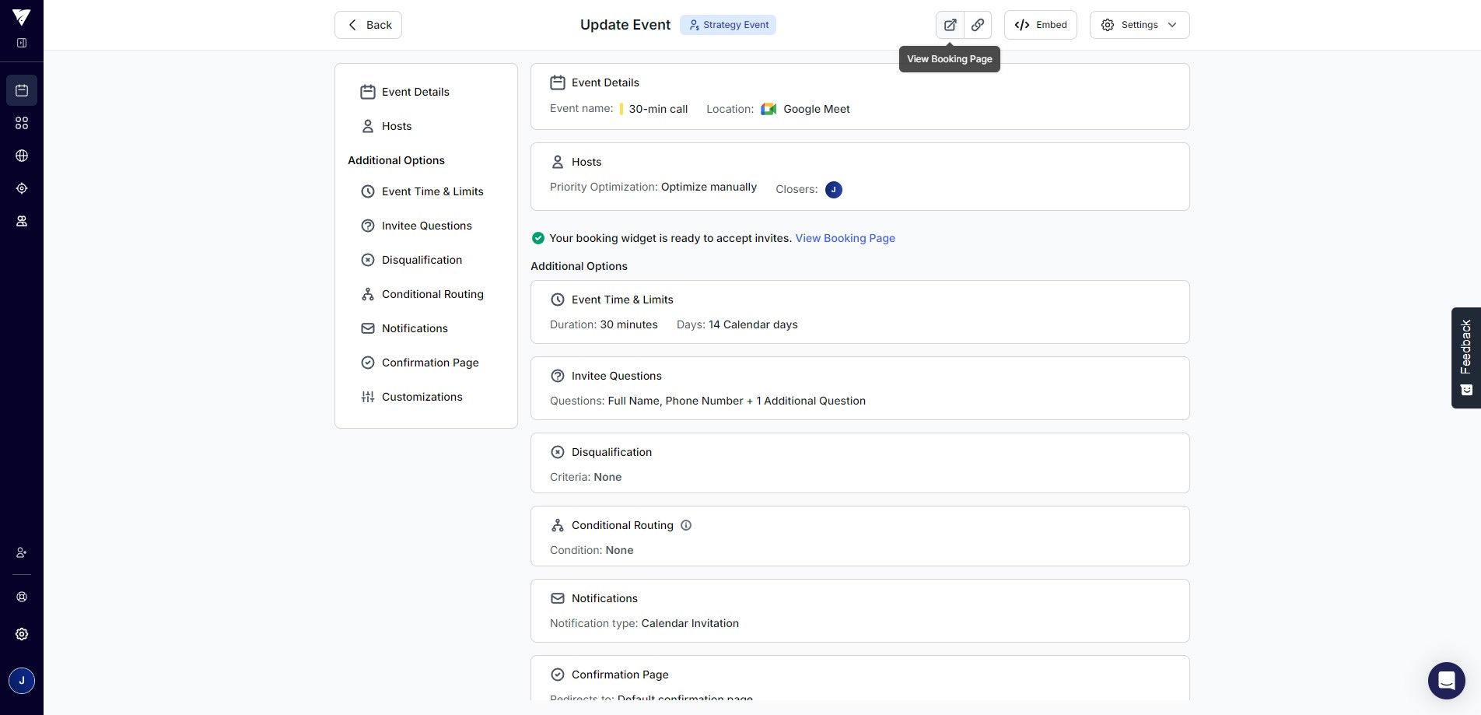1481x715 pixels.
Task: Open the chat support bubble
Action: (1446, 681)
